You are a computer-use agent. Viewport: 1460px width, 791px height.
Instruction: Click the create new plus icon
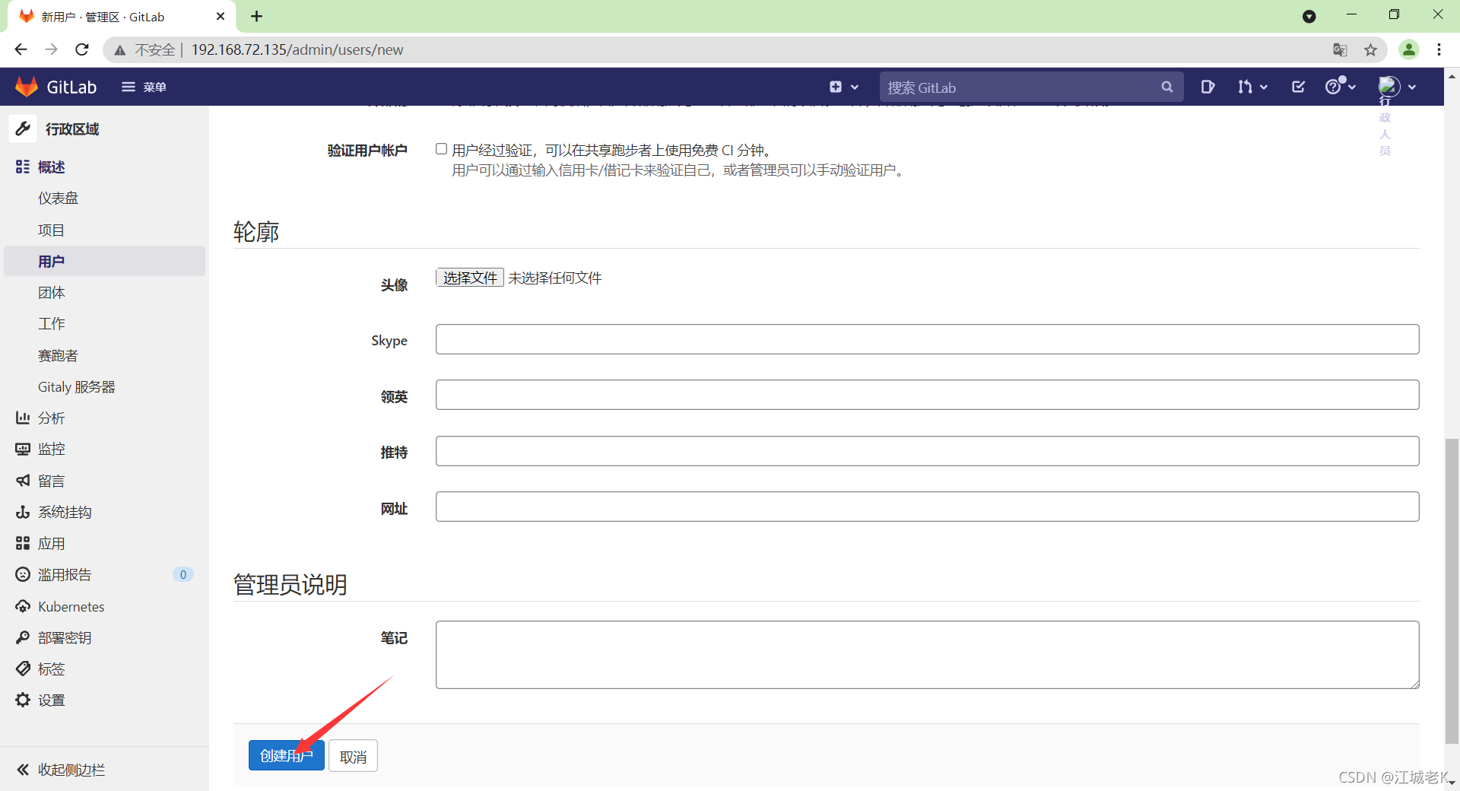(836, 87)
